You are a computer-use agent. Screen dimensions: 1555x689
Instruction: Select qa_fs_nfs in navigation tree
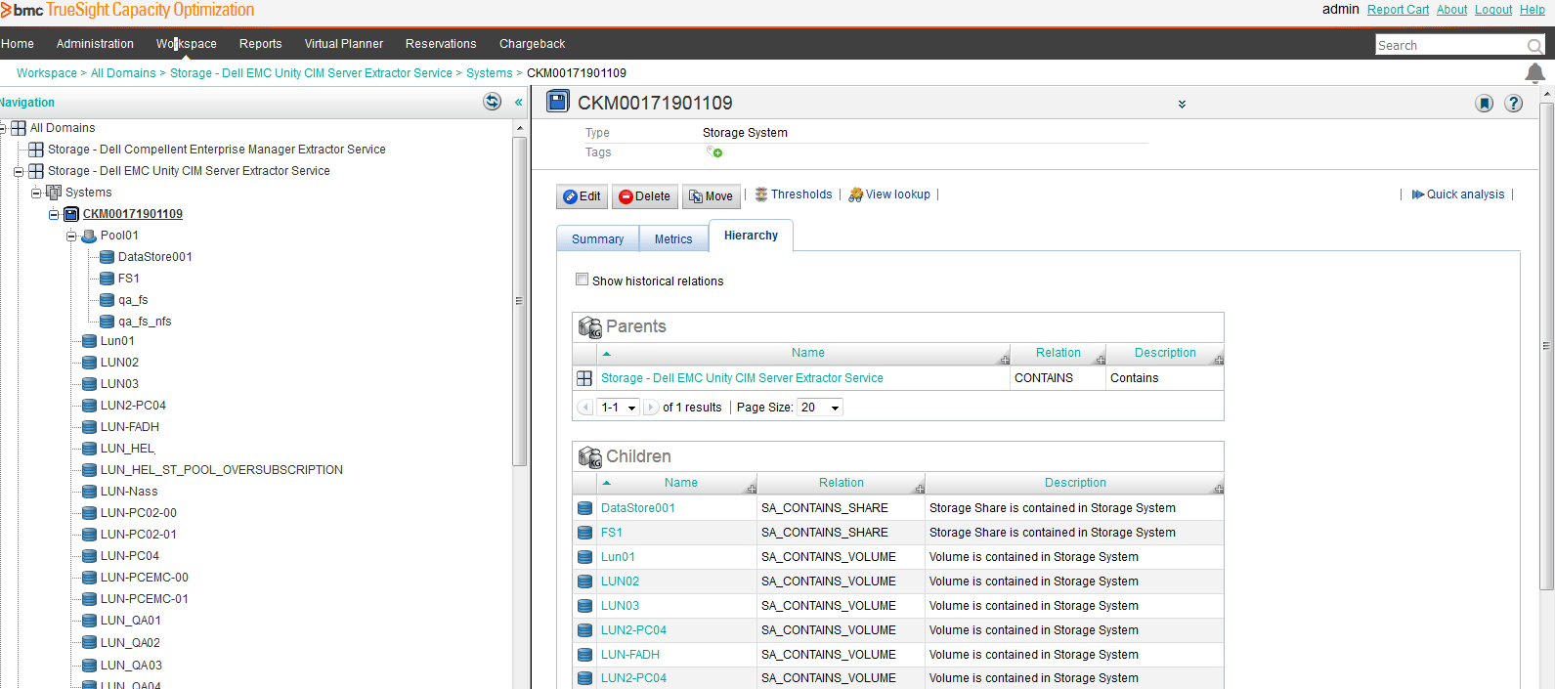pyautogui.click(x=145, y=322)
